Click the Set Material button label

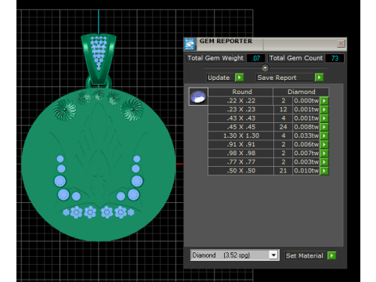[305, 255]
